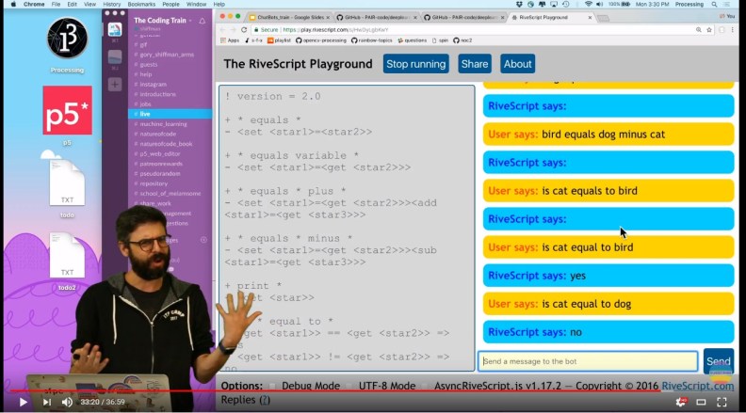The width and height of the screenshot is (746, 413).
Task: Enable the Debug Mode checkbox
Action: point(272,386)
